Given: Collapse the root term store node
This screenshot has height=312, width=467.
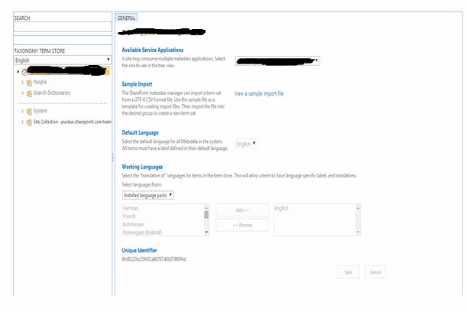Looking at the screenshot, I should click(18, 72).
